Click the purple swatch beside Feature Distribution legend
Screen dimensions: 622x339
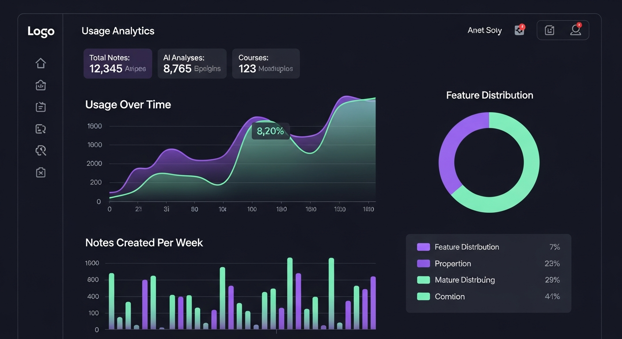coord(423,247)
